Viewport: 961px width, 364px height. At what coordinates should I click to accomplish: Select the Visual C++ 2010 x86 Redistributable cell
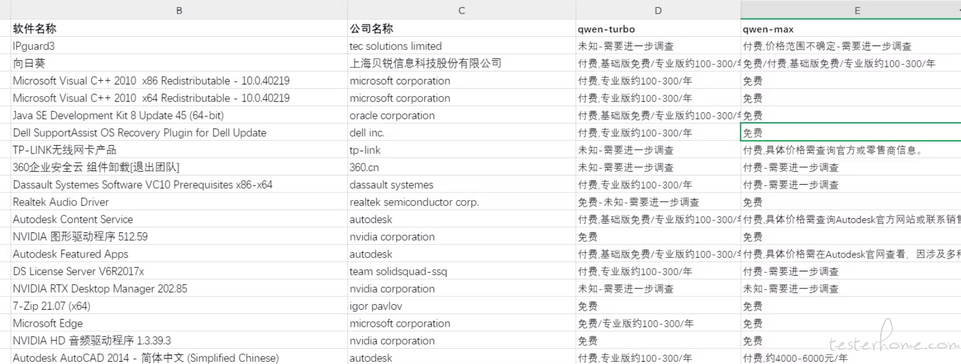tap(179, 81)
